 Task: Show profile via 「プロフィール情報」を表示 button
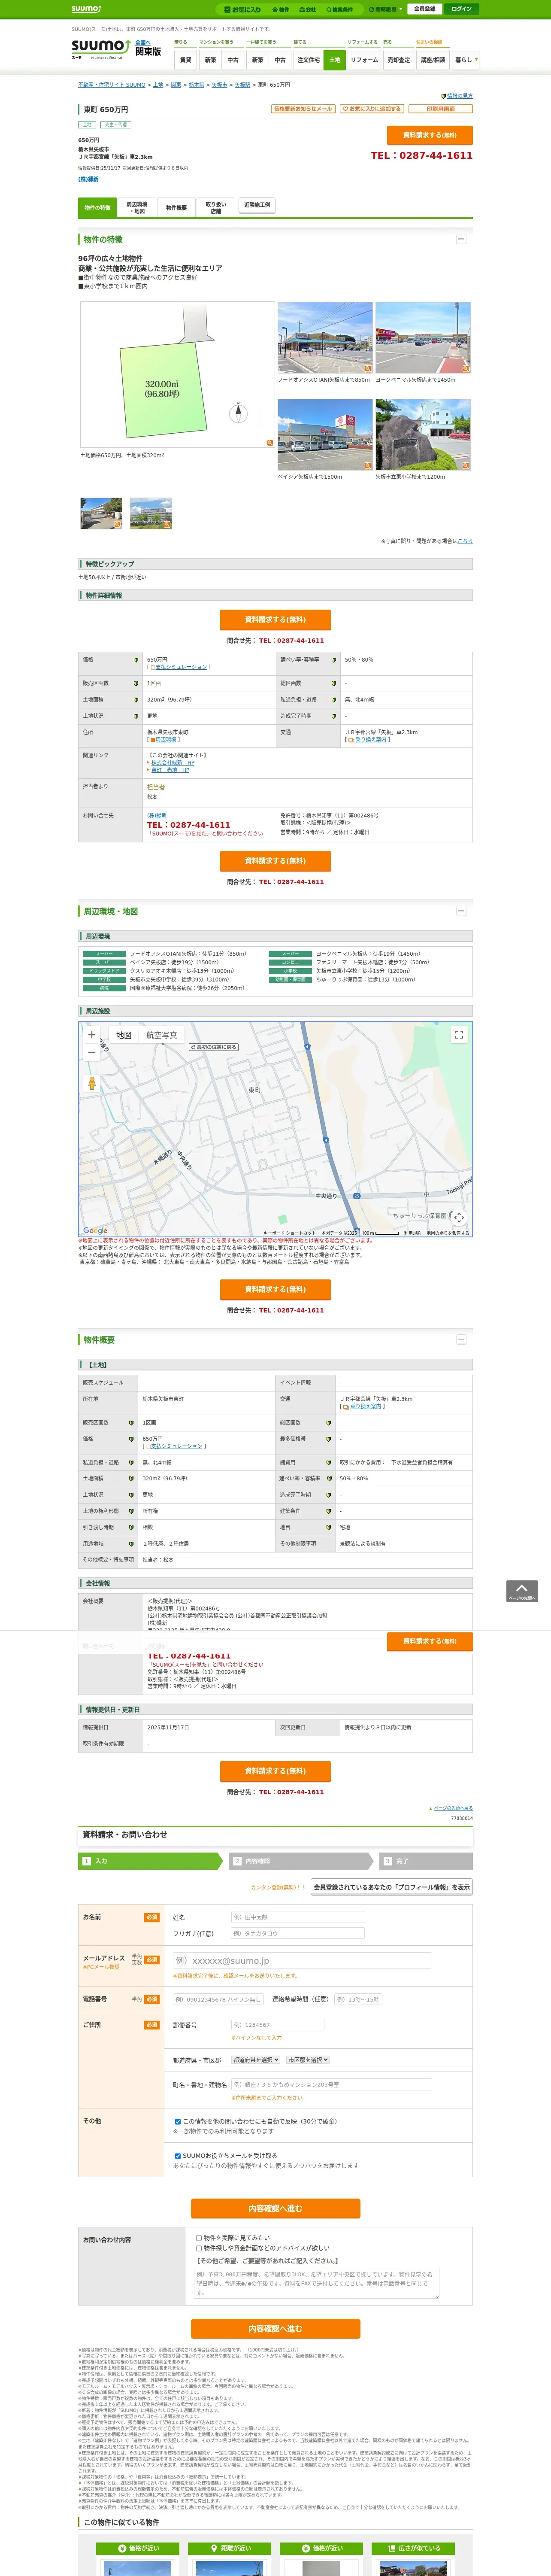coord(391,1887)
